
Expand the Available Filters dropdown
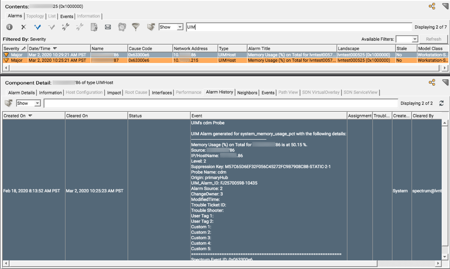(406, 39)
